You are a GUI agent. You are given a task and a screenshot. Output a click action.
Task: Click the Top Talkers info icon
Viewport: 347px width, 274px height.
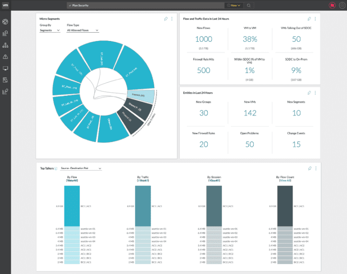point(56,169)
